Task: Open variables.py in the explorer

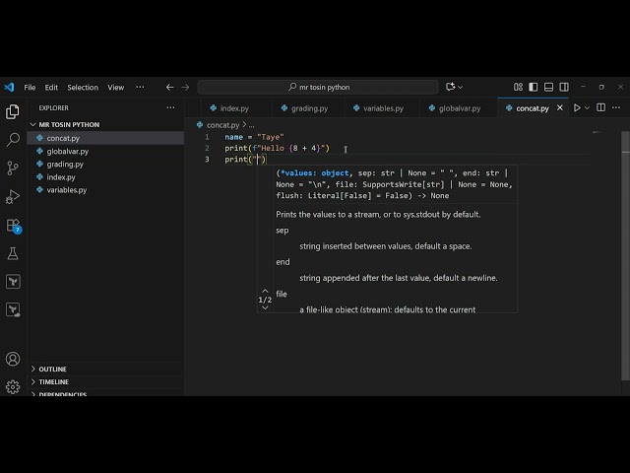Action: 106,190
